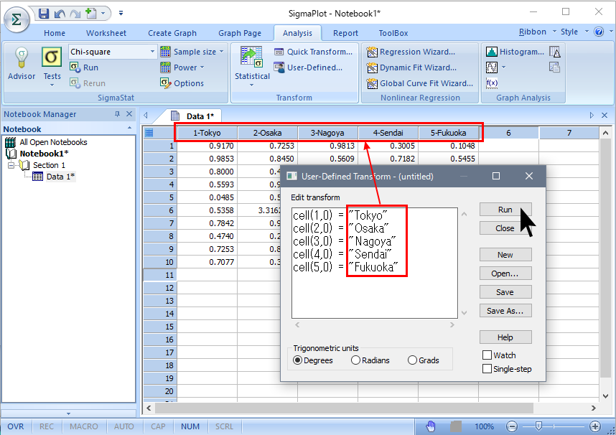
Task: Open the Statistical transforms button
Action: click(x=252, y=66)
